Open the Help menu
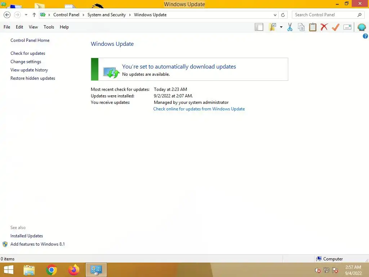 coord(64,27)
